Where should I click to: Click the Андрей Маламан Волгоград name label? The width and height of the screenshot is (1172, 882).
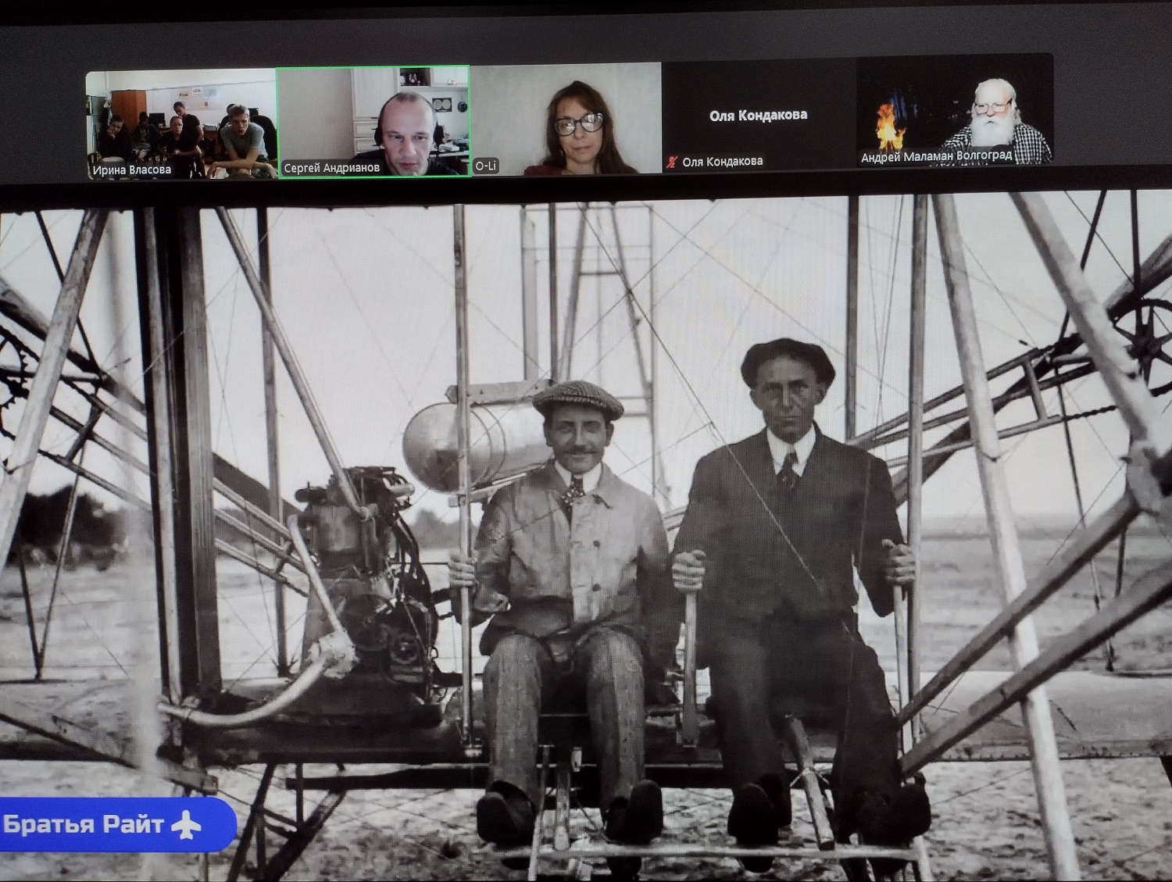(x=936, y=156)
